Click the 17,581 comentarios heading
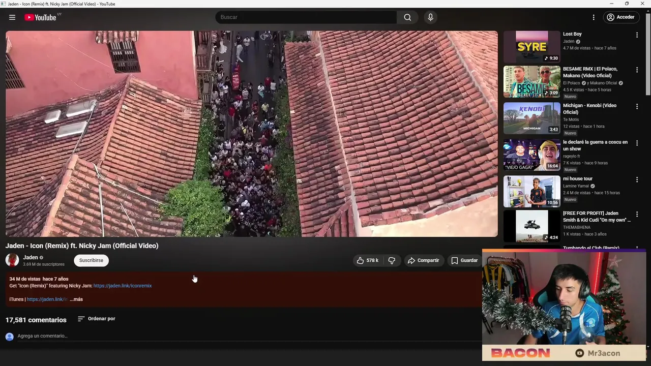This screenshot has width=651, height=366. (36, 320)
